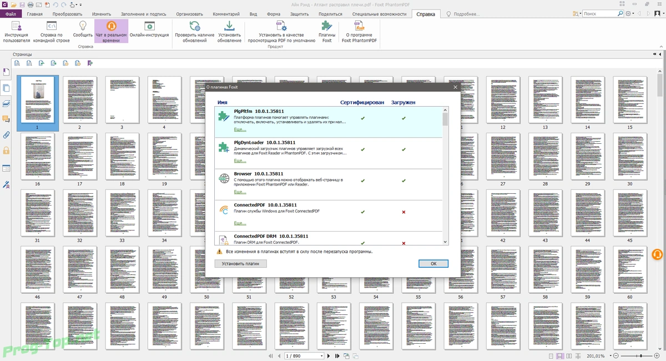Open Онлайн-инструкция video tutorial
Image resolution: width=666 pixels, height=361 pixels.
point(149,29)
